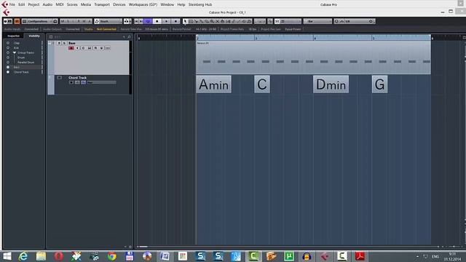Toggle visibility of the Drum track

pyautogui.click(x=8, y=57)
